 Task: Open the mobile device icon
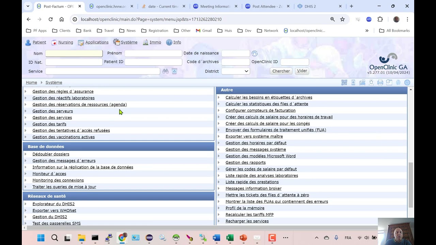353,83
